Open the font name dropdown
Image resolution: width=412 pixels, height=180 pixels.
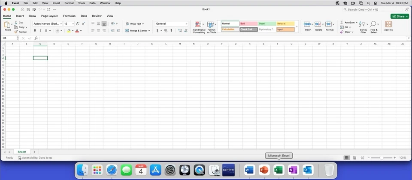pos(61,24)
